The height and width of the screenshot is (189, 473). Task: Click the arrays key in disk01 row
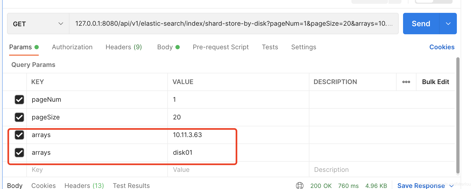97,153
